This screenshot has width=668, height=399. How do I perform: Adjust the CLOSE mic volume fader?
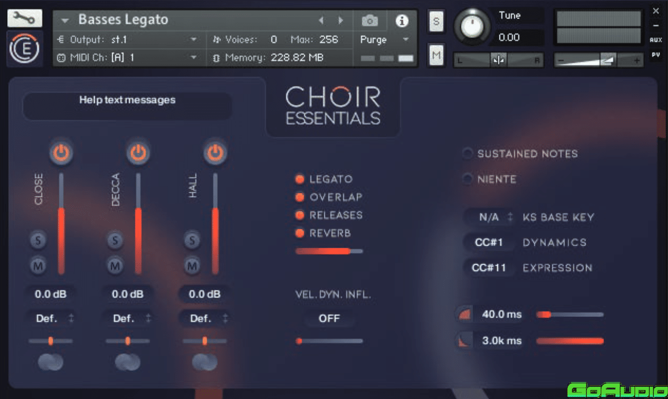pos(61,224)
